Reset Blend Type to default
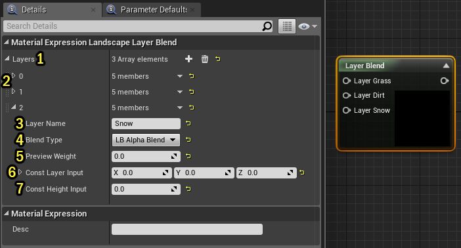 (x=188, y=140)
